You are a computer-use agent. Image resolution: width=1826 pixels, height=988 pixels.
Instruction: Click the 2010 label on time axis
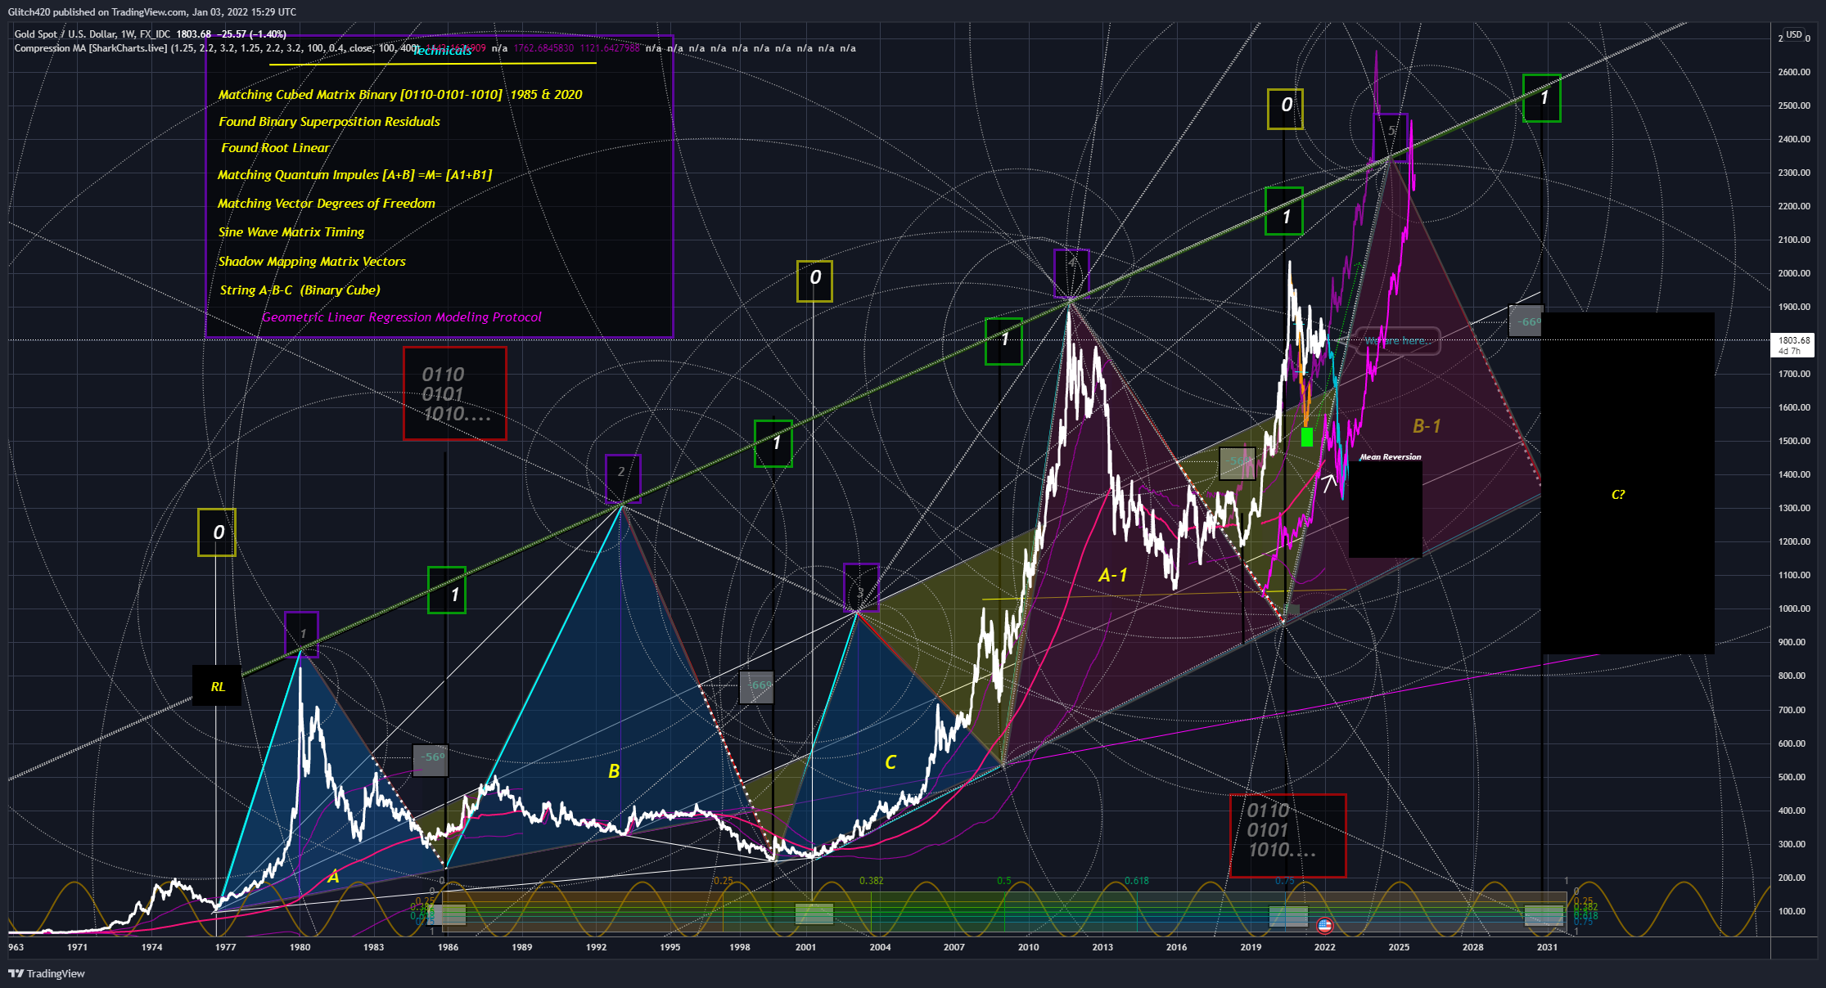[1028, 947]
